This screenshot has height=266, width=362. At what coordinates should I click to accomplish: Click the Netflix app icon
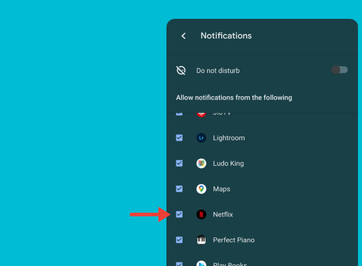(x=202, y=214)
